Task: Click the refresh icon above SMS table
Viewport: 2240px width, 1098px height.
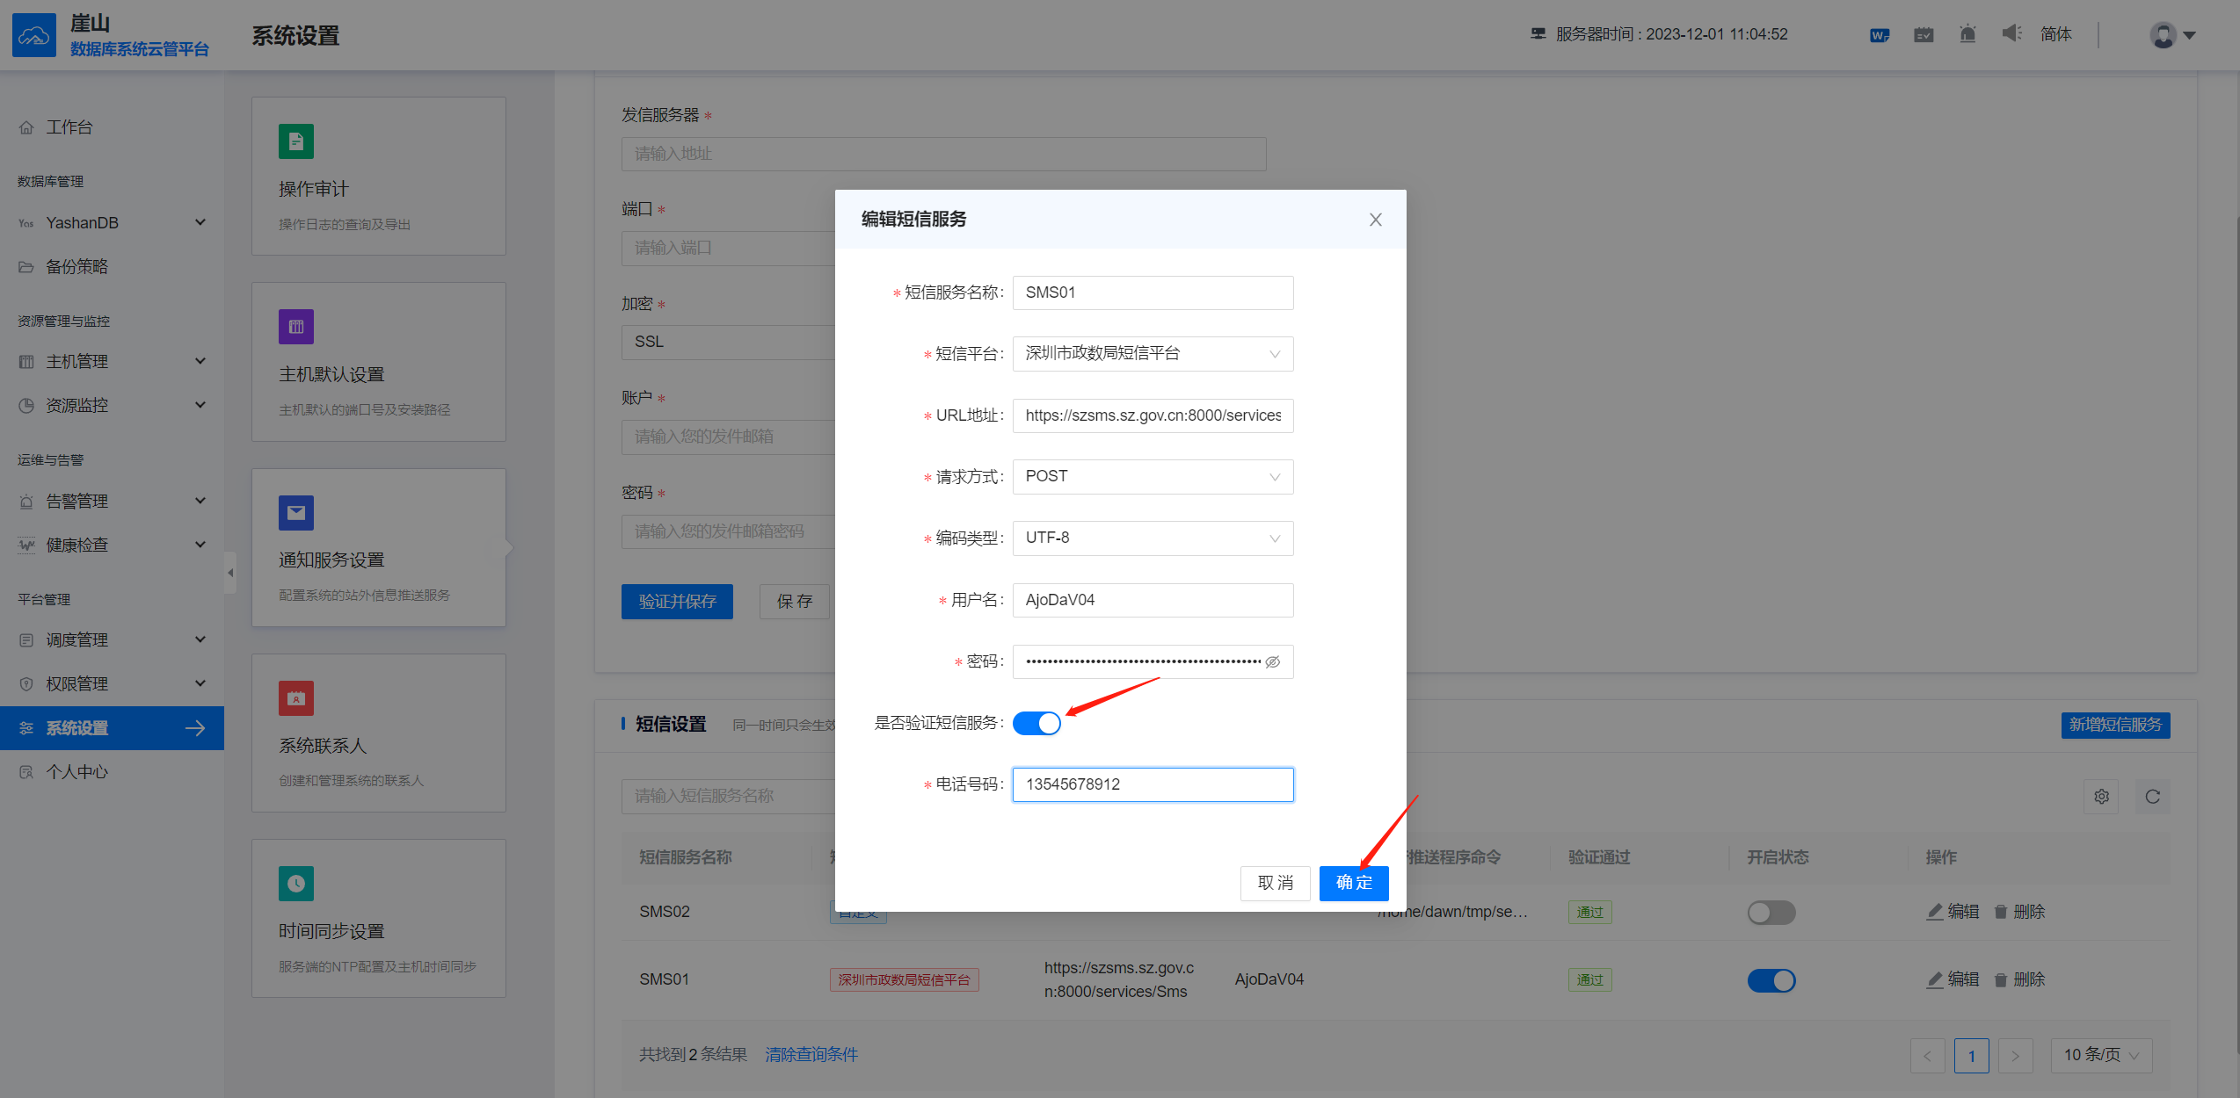Action: [x=2152, y=797]
